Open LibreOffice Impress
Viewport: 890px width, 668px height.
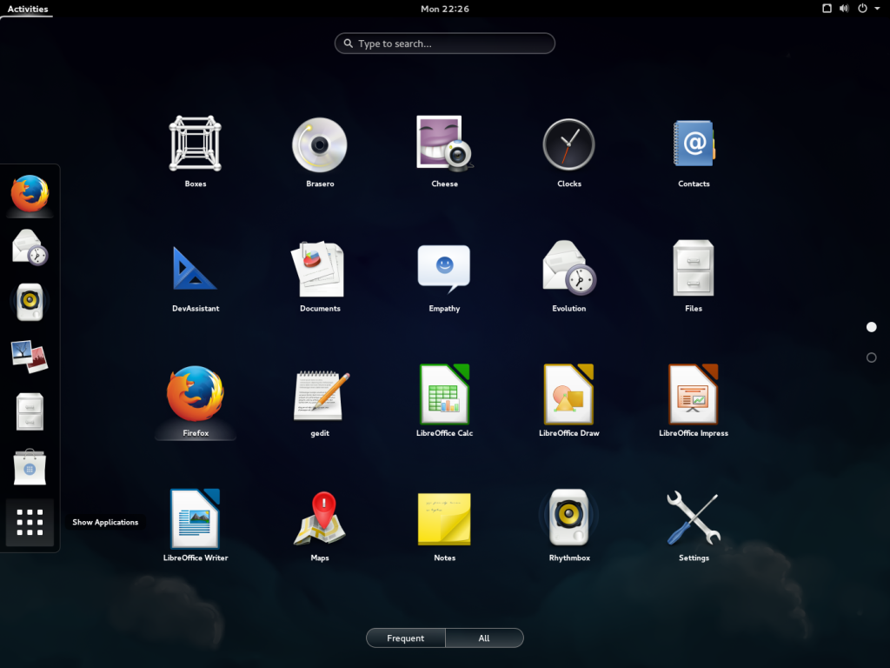point(693,393)
